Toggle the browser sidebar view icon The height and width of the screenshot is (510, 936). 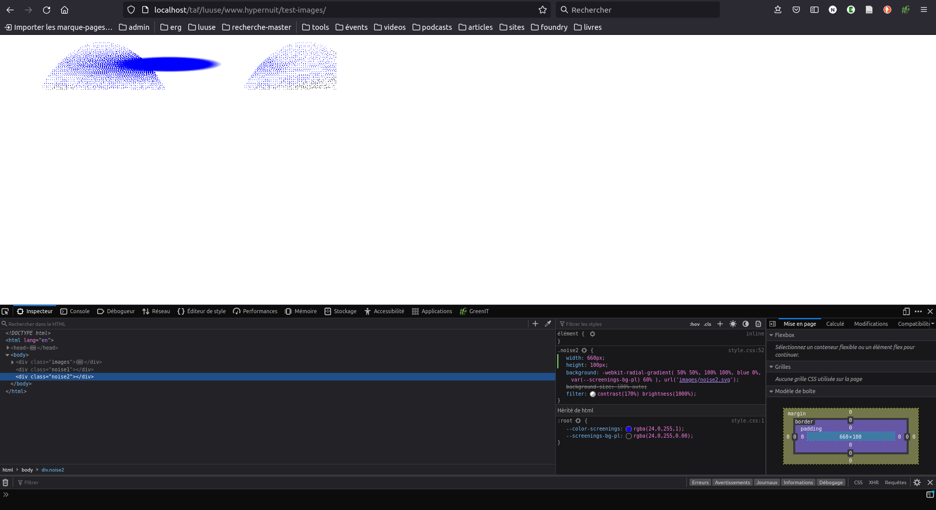click(x=815, y=10)
